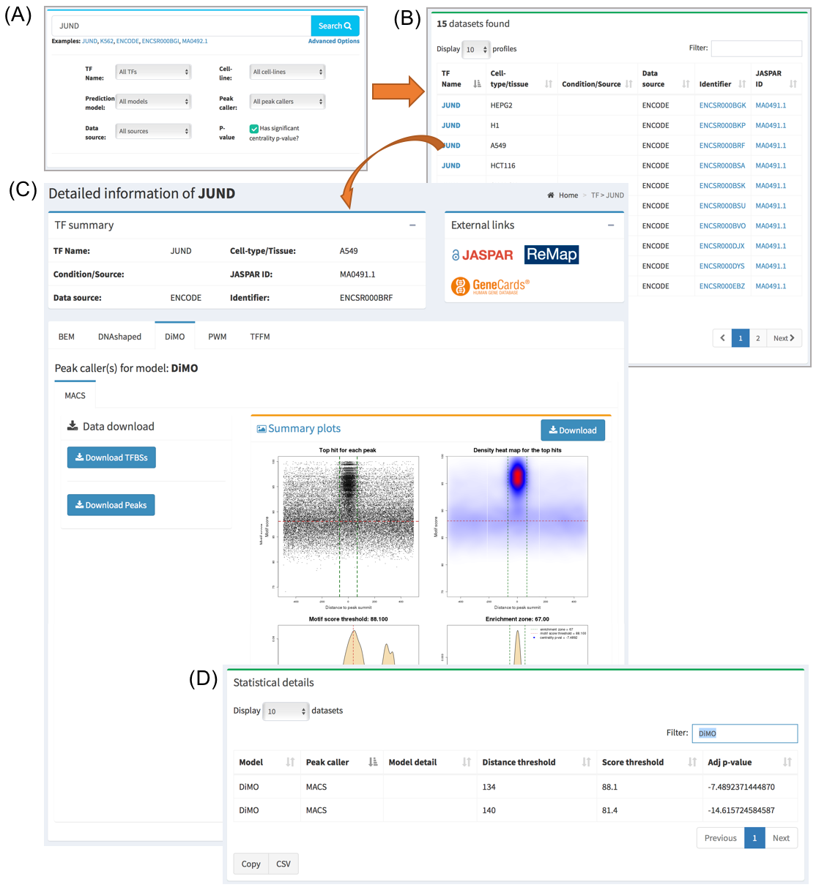The height and width of the screenshot is (890, 816).
Task: Sort statistical table by Peak caller icon
Action: [x=373, y=762]
